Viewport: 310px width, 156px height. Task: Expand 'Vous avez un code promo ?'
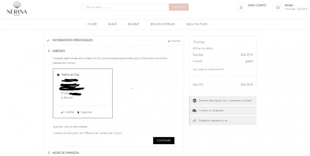208,69
